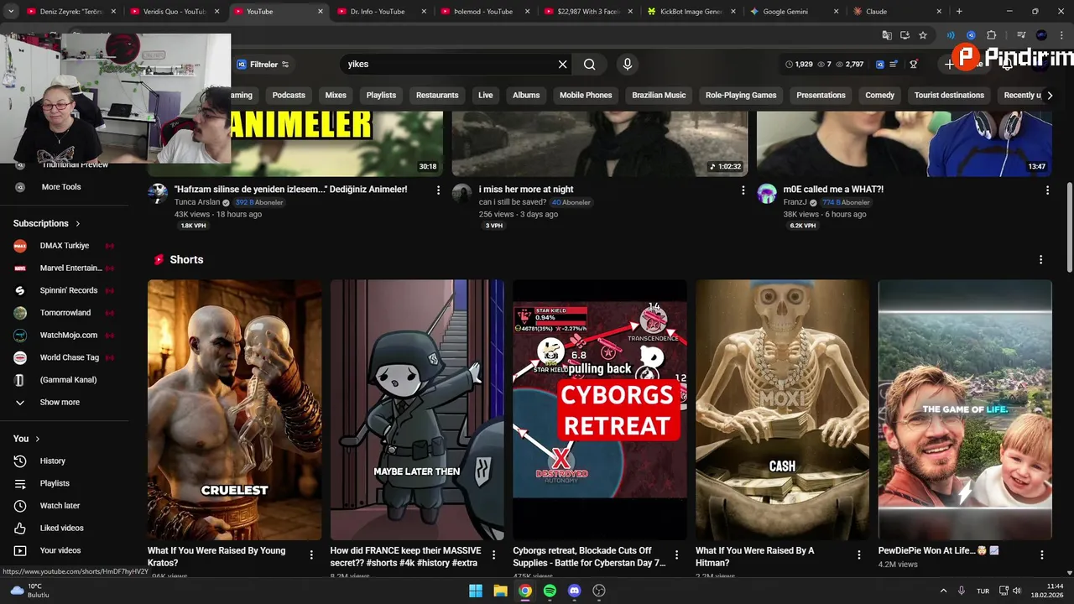Open Chrome extensions puzzle icon
The width and height of the screenshot is (1074, 604).
click(991, 35)
